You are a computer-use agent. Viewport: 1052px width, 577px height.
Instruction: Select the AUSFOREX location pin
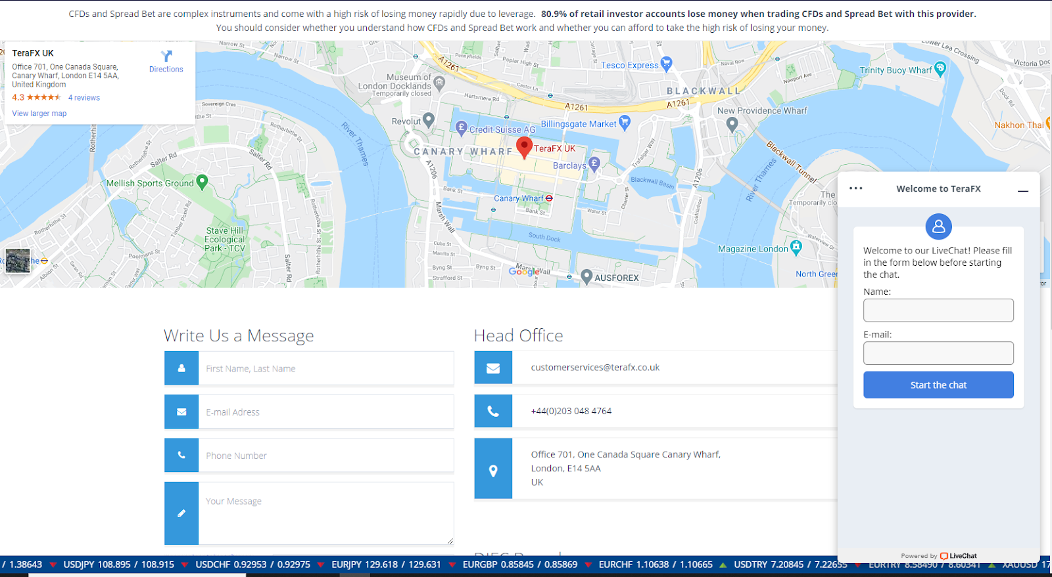586,277
